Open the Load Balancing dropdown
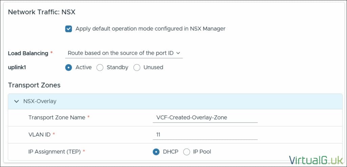 coord(124,53)
